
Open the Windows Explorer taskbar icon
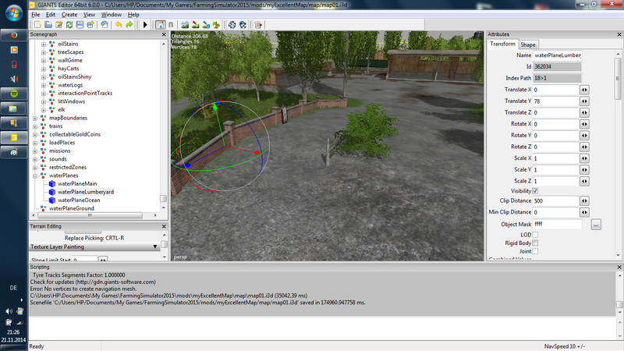pyautogui.click(x=14, y=108)
